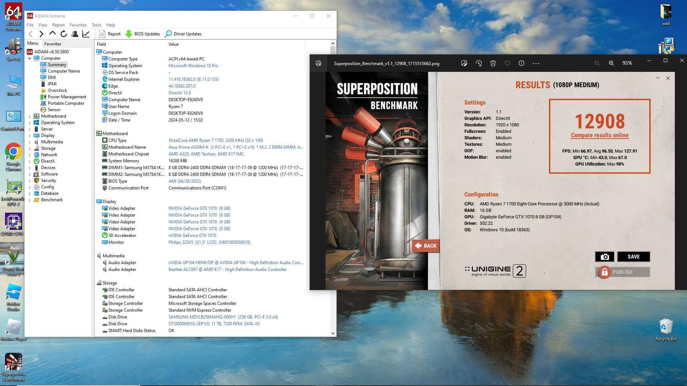687x386 pixels.
Task: Click the Field column header
Action: (x=130, y=44)
